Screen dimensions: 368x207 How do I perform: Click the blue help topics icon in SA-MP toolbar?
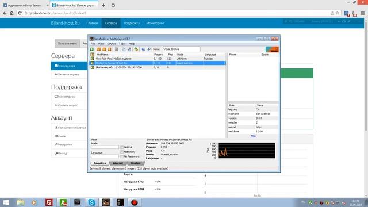click(143, 49)
